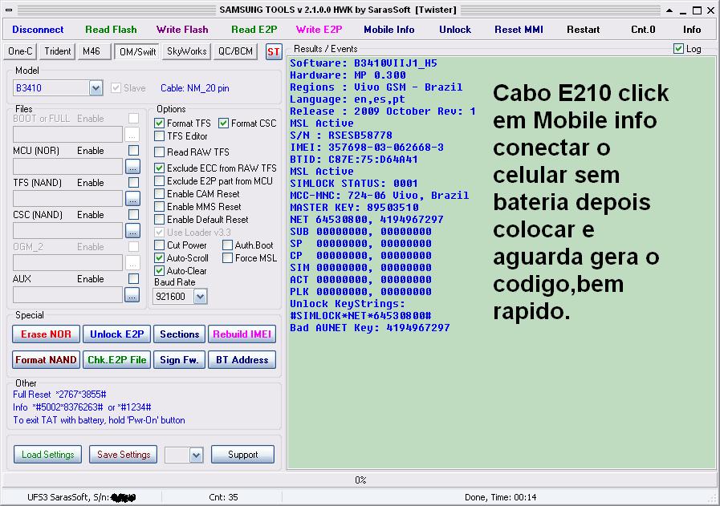
Task: Click the 0% progress bar
Action: pyautogui.click(x=360, y=480)
